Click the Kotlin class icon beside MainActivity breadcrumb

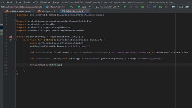click(x=47, y=7)
